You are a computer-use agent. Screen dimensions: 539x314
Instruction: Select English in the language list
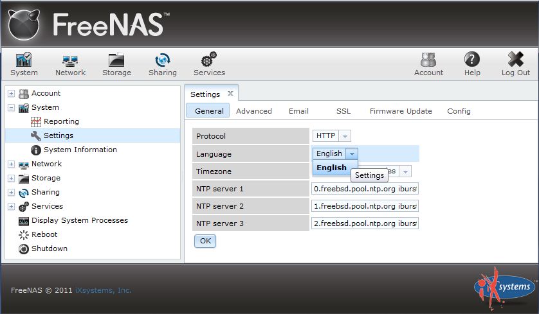pos(332,168)
